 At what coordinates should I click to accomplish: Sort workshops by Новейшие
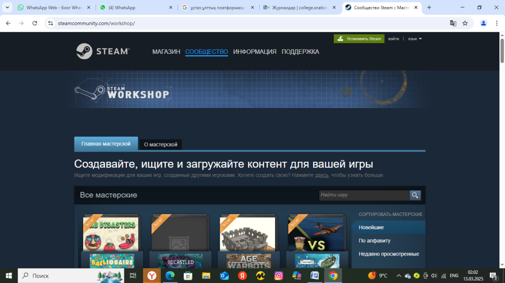[x=388, y=227]
